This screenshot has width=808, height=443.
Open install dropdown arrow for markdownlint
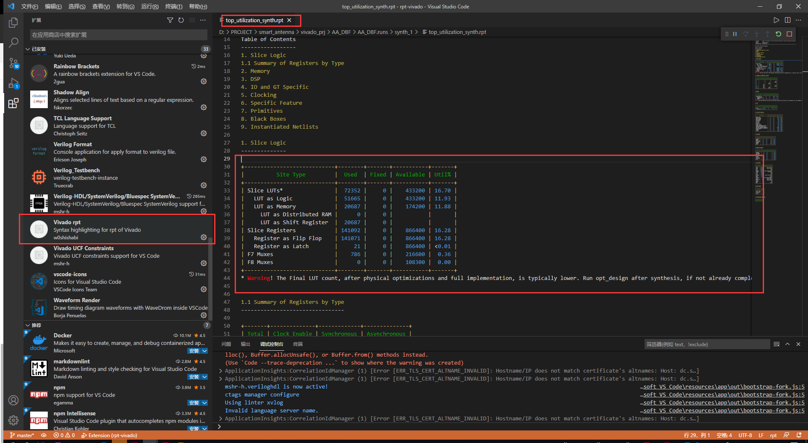205,377
